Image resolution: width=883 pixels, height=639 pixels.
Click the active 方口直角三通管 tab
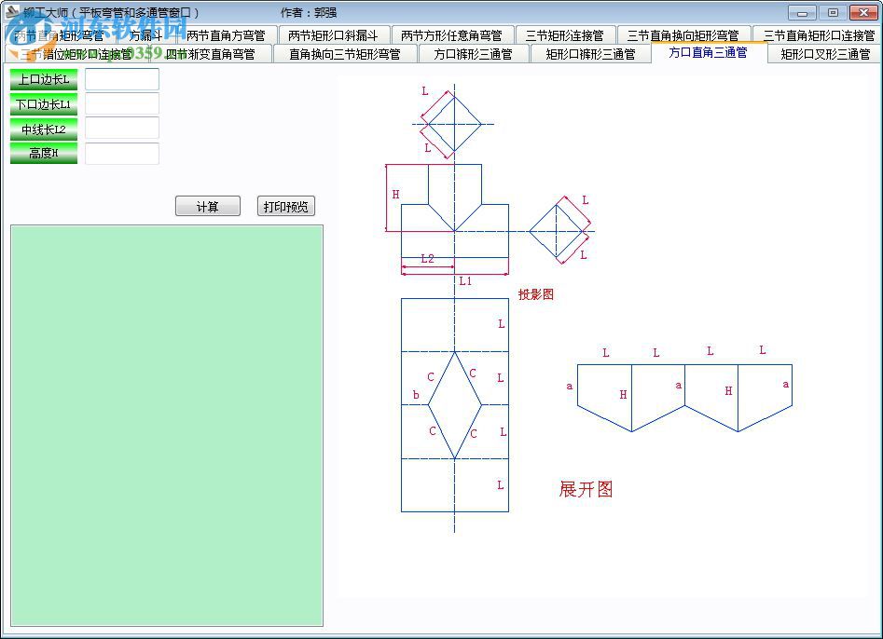(x=709, y=52)
